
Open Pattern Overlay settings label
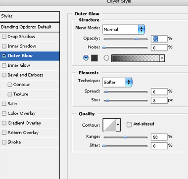click(x=23, y=133)
